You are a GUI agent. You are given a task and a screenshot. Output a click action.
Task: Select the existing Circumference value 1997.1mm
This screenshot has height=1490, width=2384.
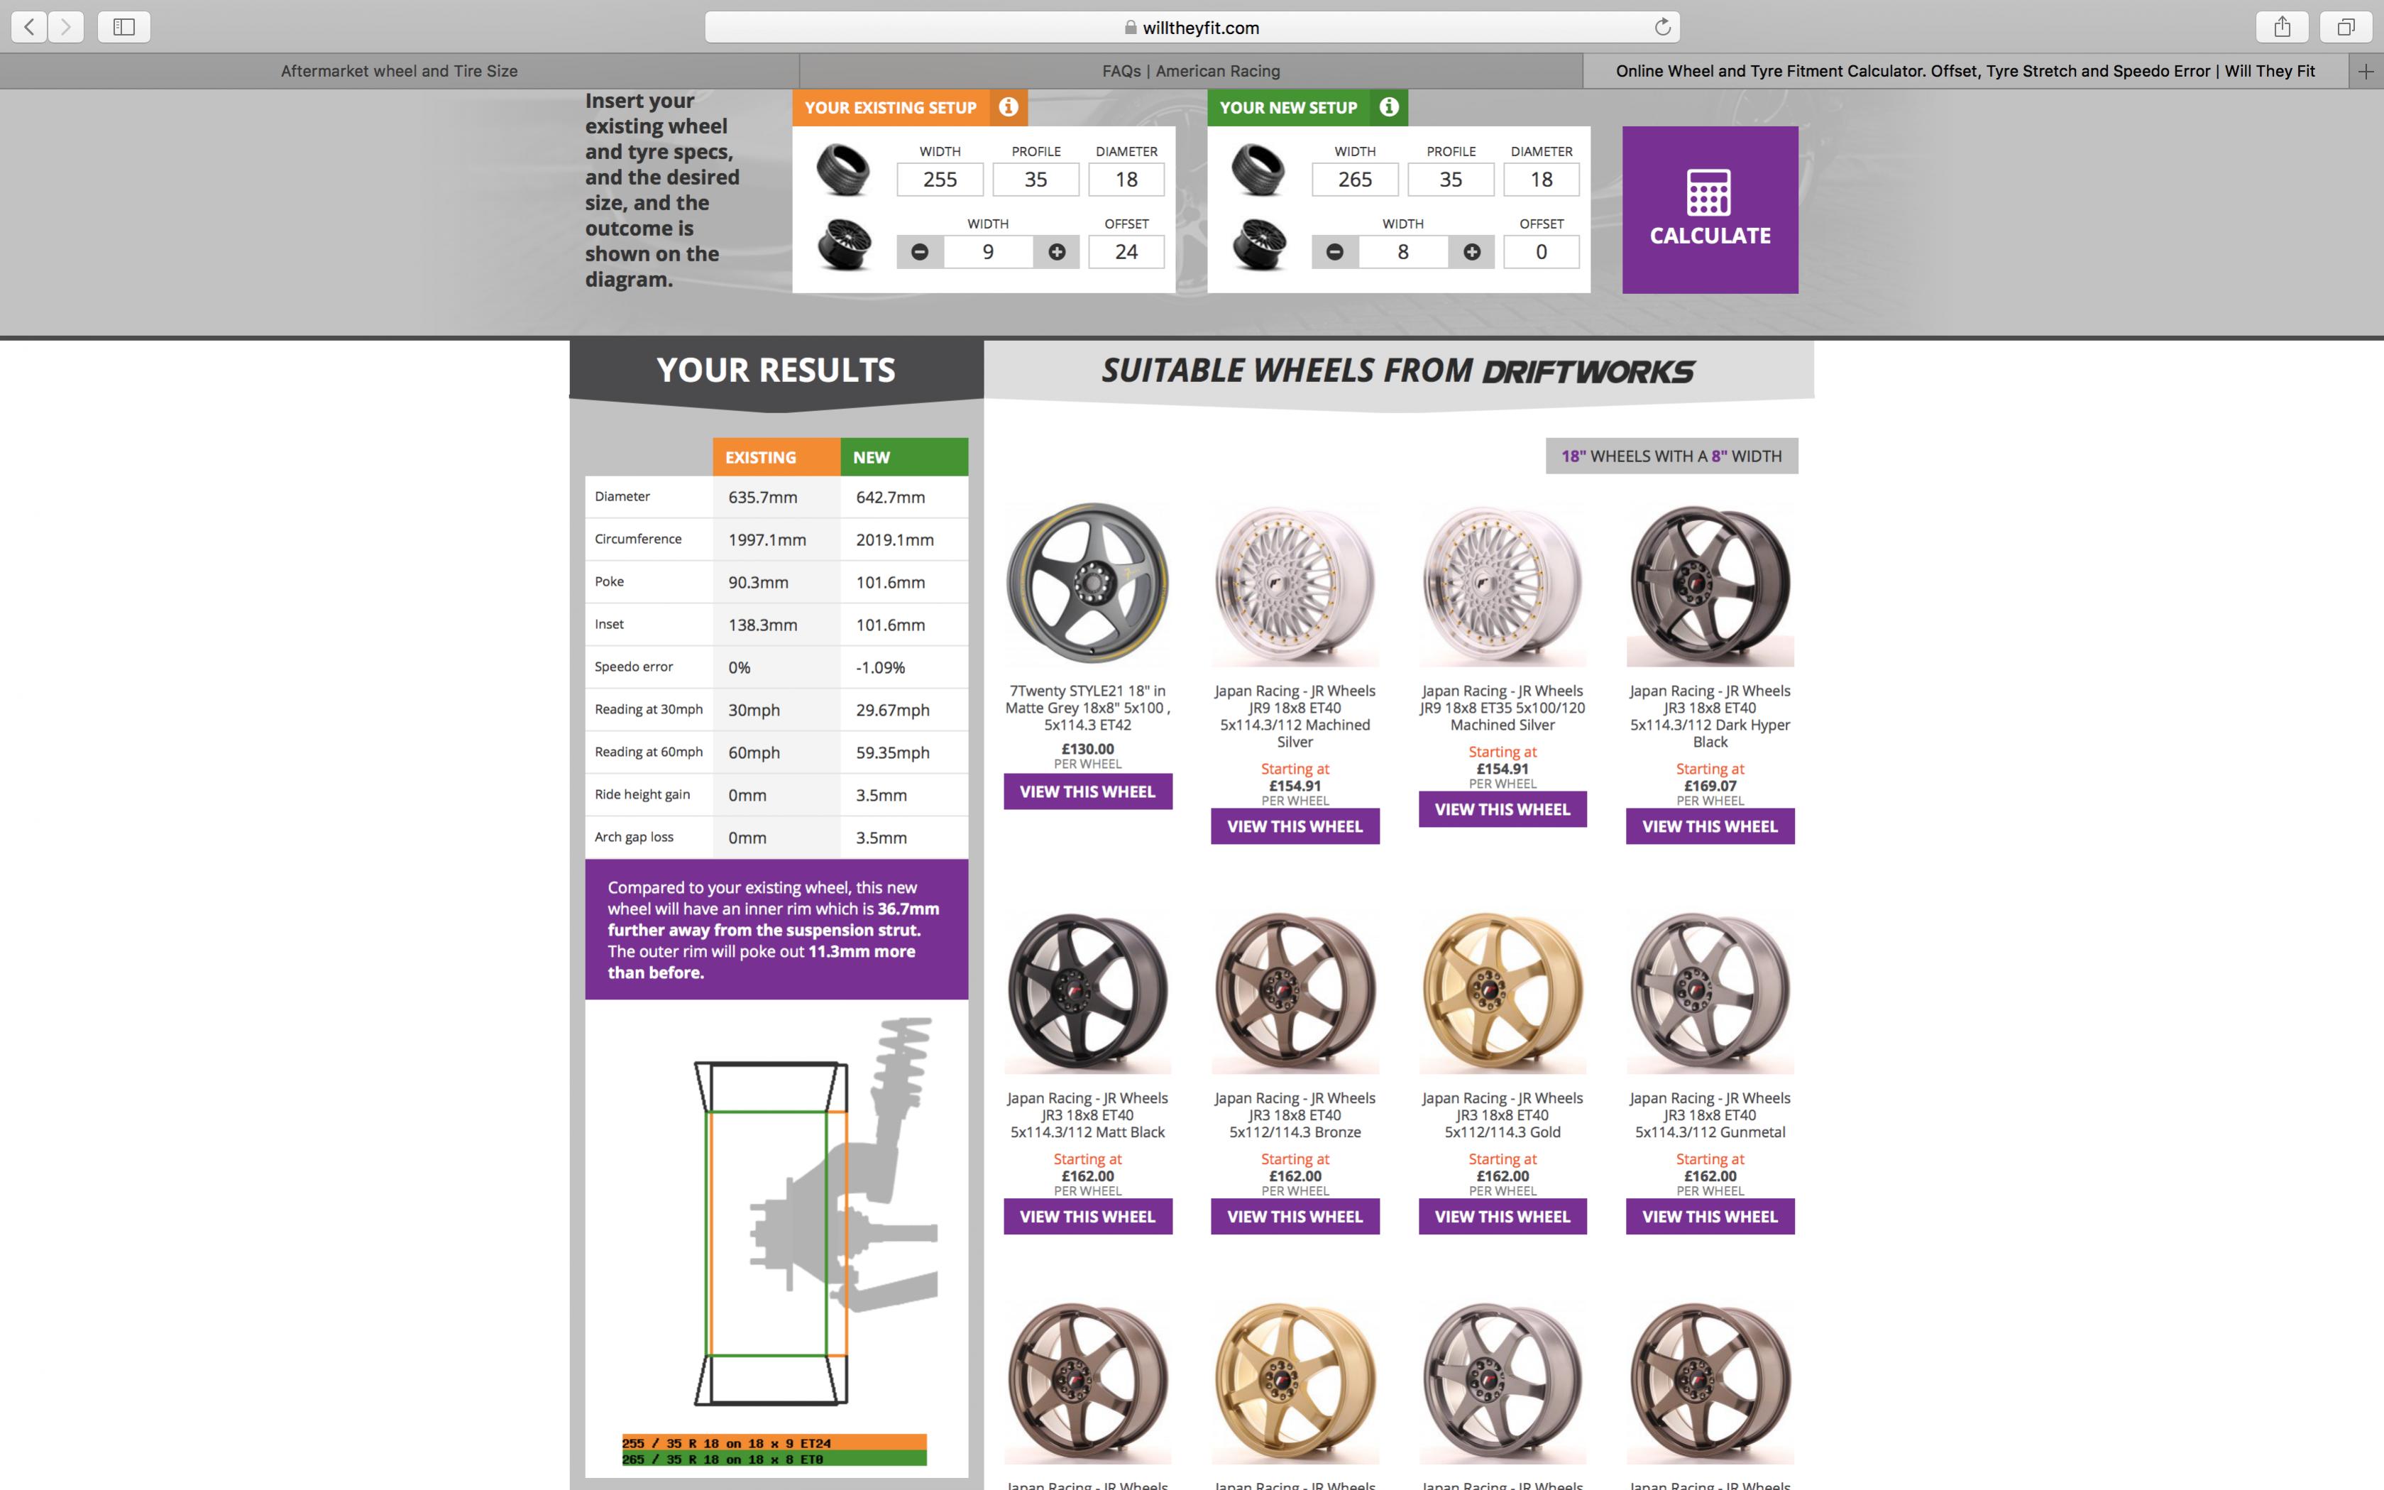click(x=767, y=540)
